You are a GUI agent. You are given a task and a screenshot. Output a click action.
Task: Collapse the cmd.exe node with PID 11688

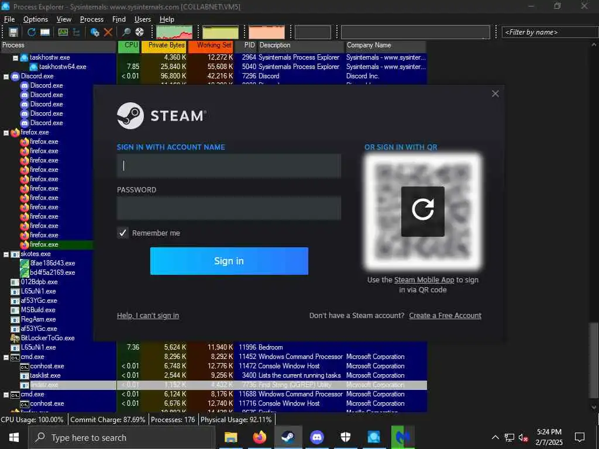6,395
